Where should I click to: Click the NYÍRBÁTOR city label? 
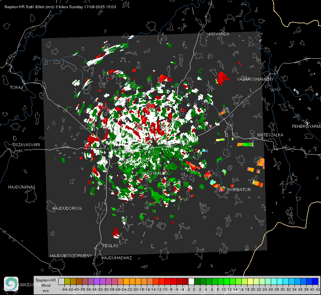click(239, 189)
